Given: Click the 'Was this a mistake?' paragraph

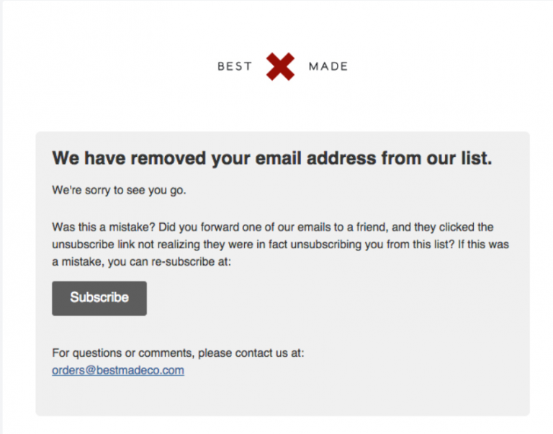Looking at the screenshot, I should (280, 244).
